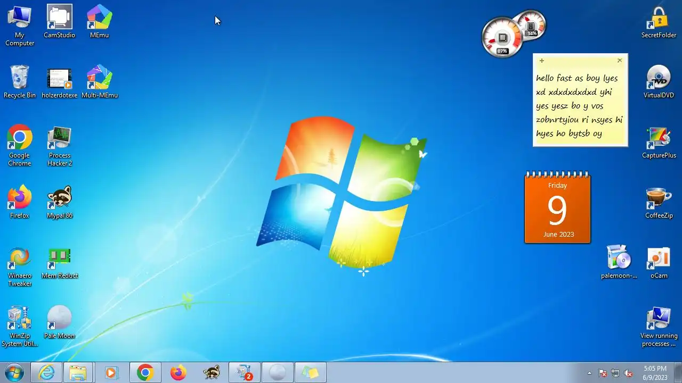
Task: Launch the Mypal 86 raccoon desktop icon
Action: [59, 202]
